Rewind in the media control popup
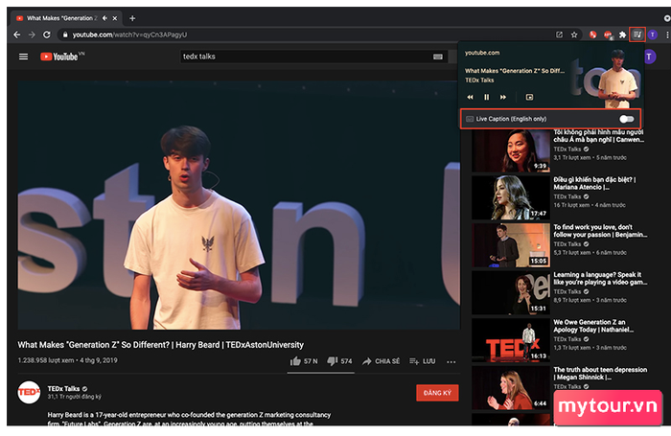The height and width of the screenshot is (436, 671). (470, 97)
